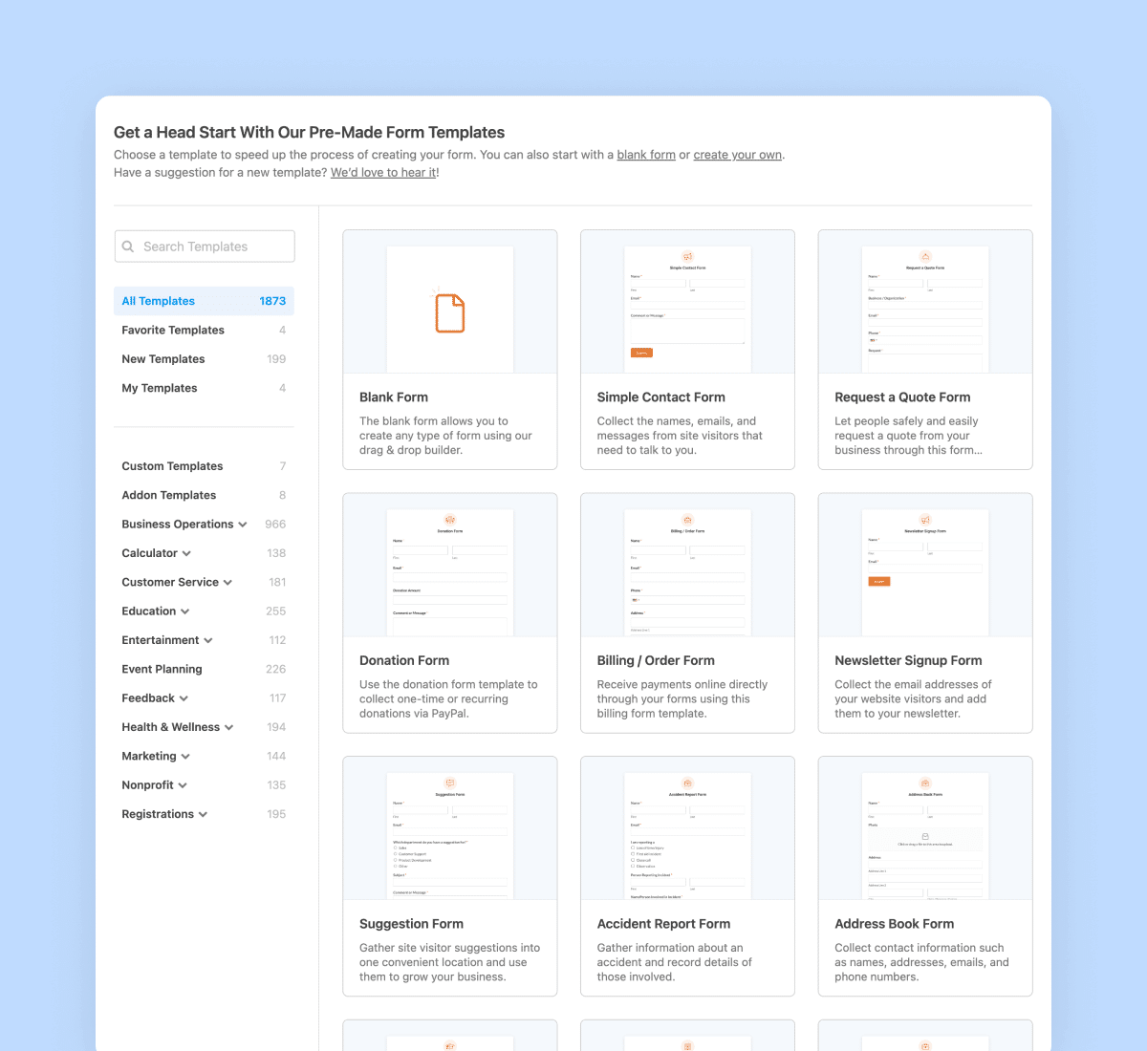Select the Event Planning category
This screenshot has width=1147, height=1051.
click(x=162, y=669)
